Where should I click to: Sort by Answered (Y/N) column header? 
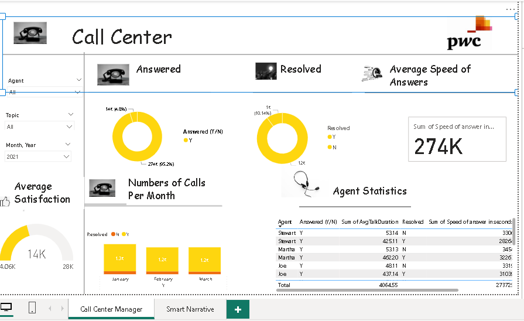click(318, 221)
